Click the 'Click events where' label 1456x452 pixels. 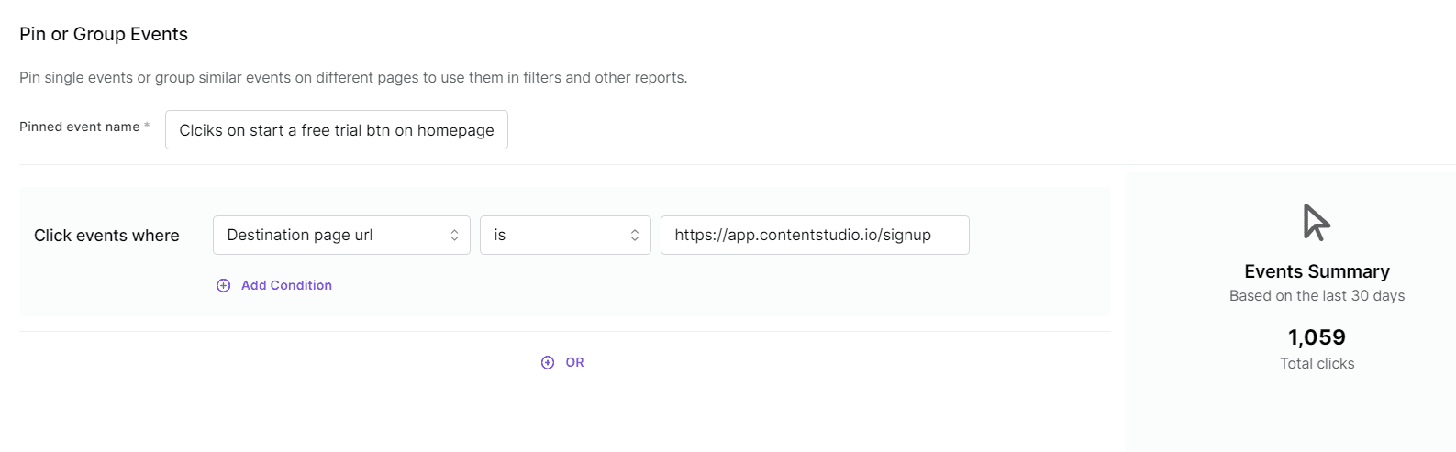tap(106, 236)
